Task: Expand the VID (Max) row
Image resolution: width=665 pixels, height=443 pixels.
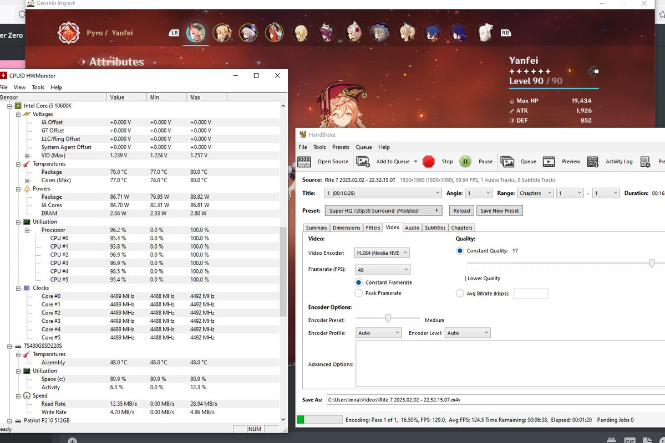Action: 27,156
